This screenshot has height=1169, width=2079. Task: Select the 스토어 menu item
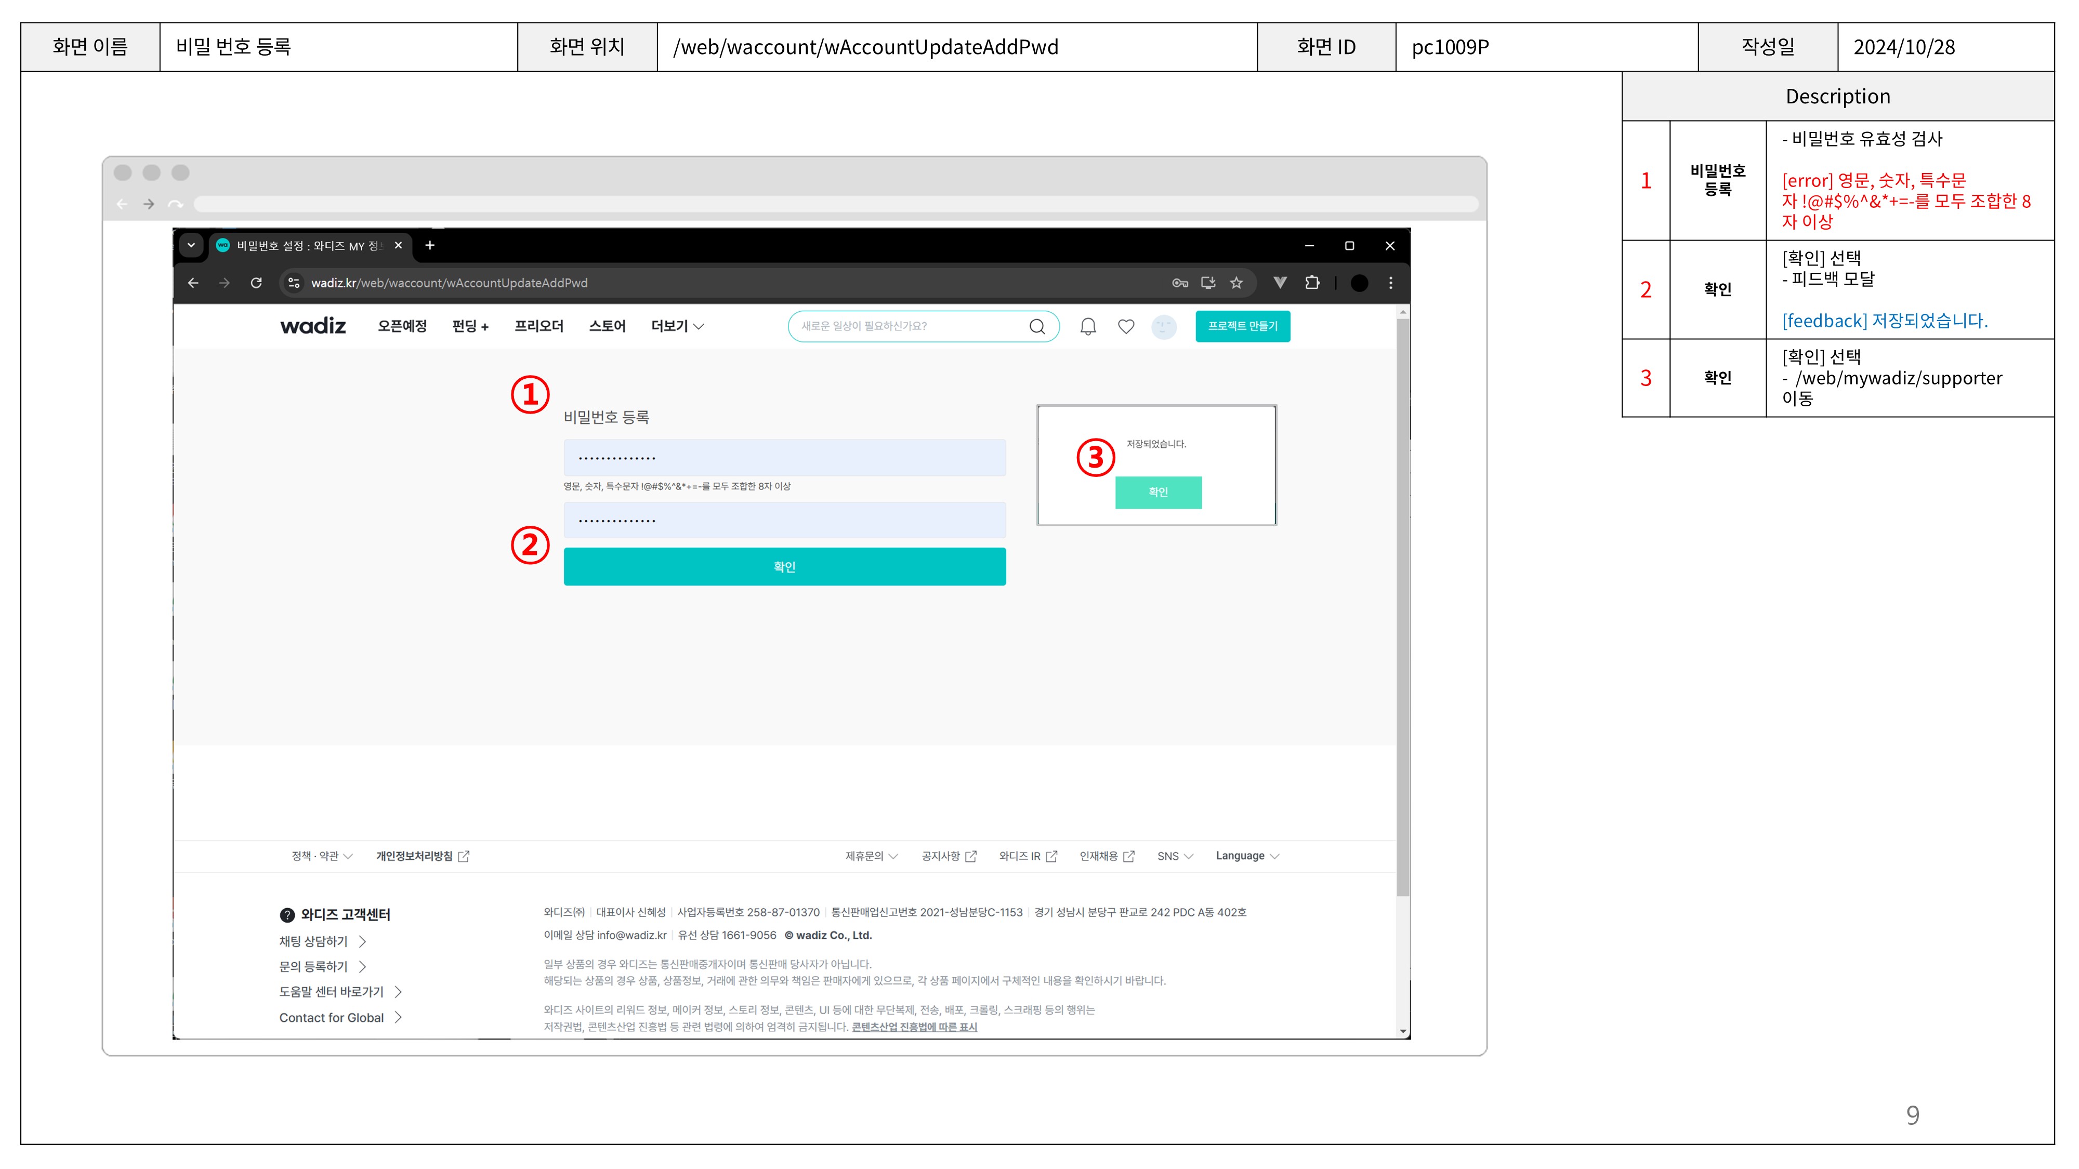point(607,327)
